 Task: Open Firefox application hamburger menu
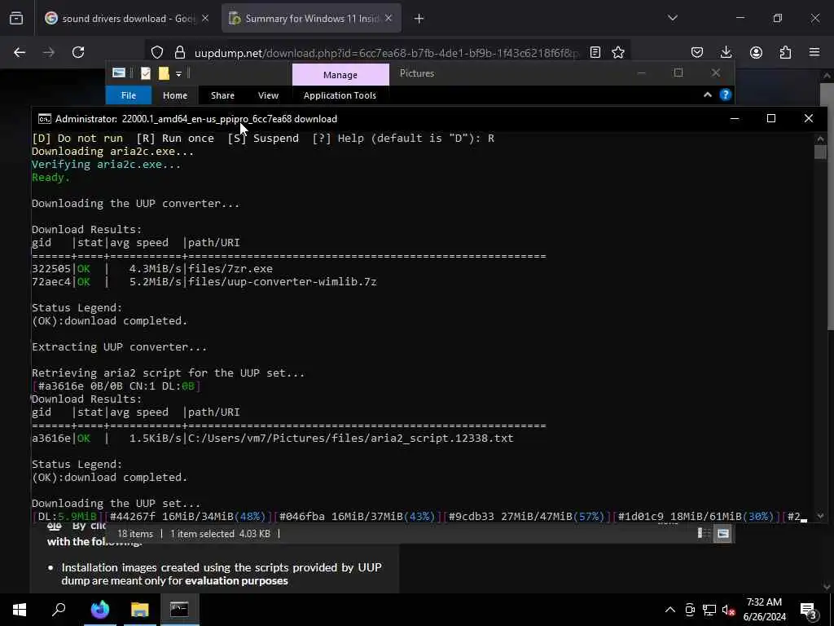click(814, 52)
